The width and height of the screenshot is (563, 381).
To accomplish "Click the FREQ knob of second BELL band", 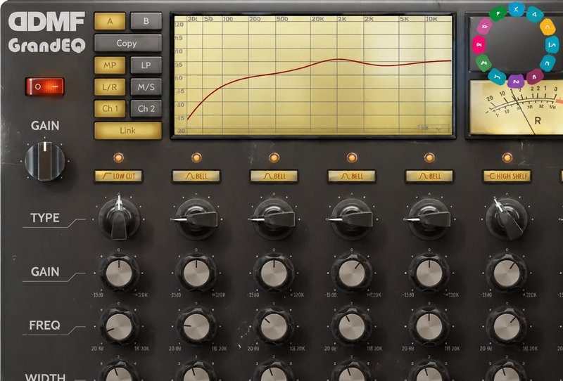I will point(274,326).
